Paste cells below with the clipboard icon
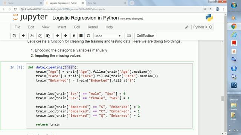The width and height of the screenshot is (241, 135). [48, 36]
